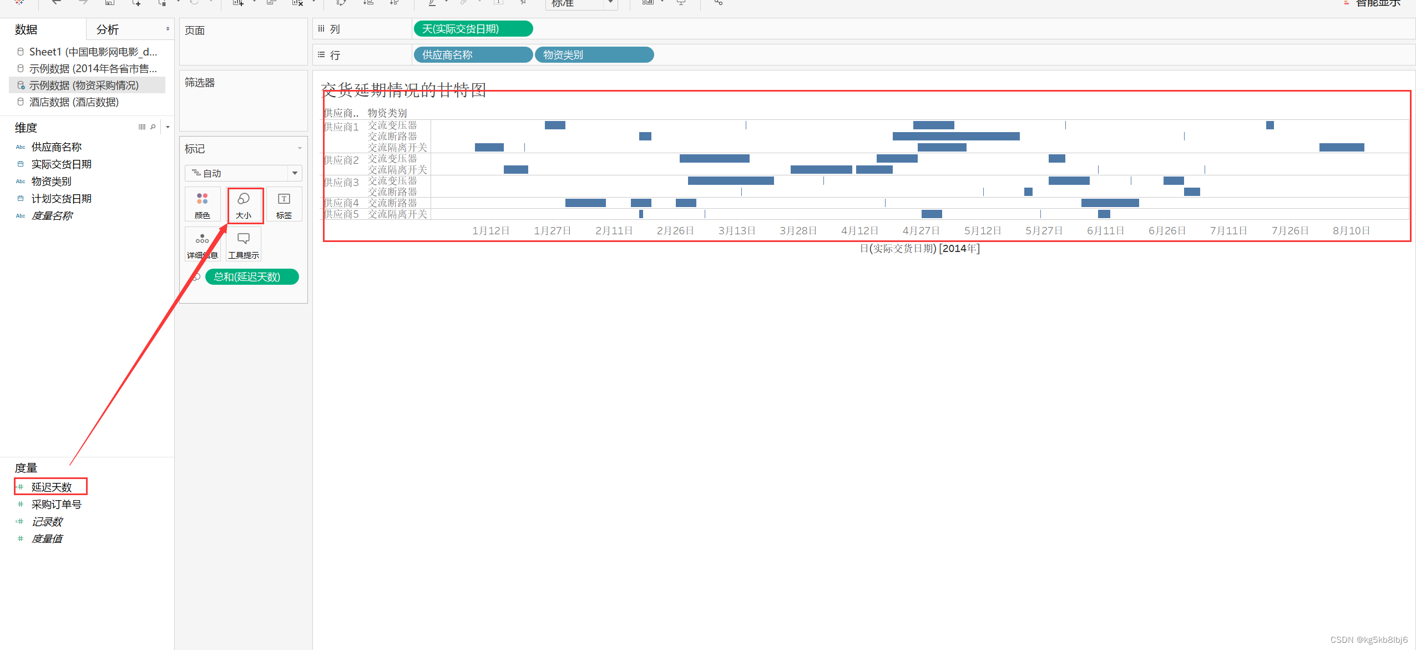Screen dimensions: 1416x650
Task: Click the Highlight pen toolbar icon
Action: coord(432,2)
